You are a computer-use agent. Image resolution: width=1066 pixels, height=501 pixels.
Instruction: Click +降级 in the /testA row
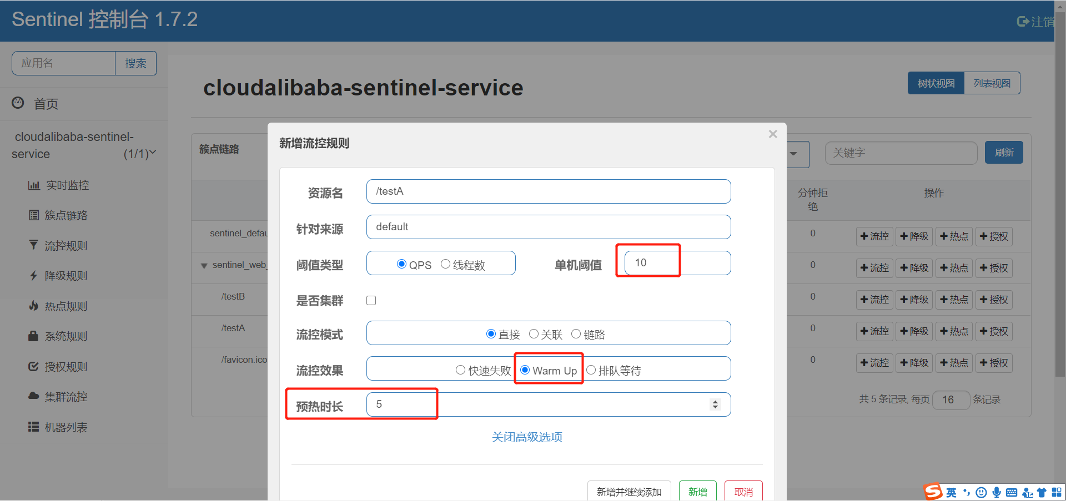(914, 331)
